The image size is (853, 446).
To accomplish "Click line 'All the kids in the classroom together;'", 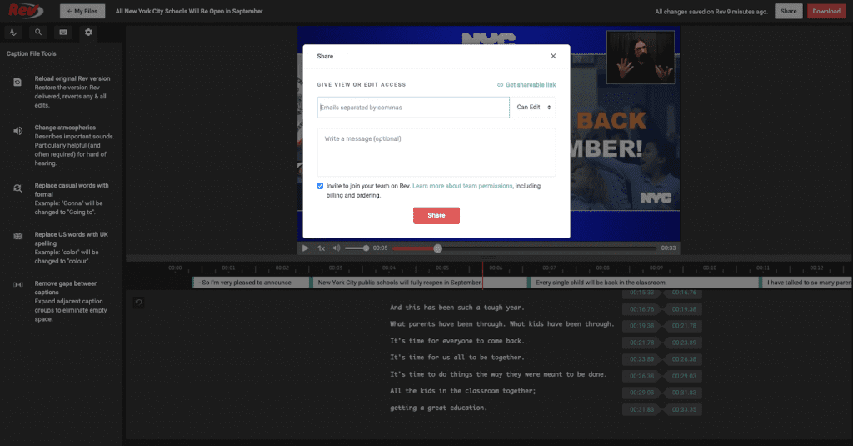I will coord(463,391).
